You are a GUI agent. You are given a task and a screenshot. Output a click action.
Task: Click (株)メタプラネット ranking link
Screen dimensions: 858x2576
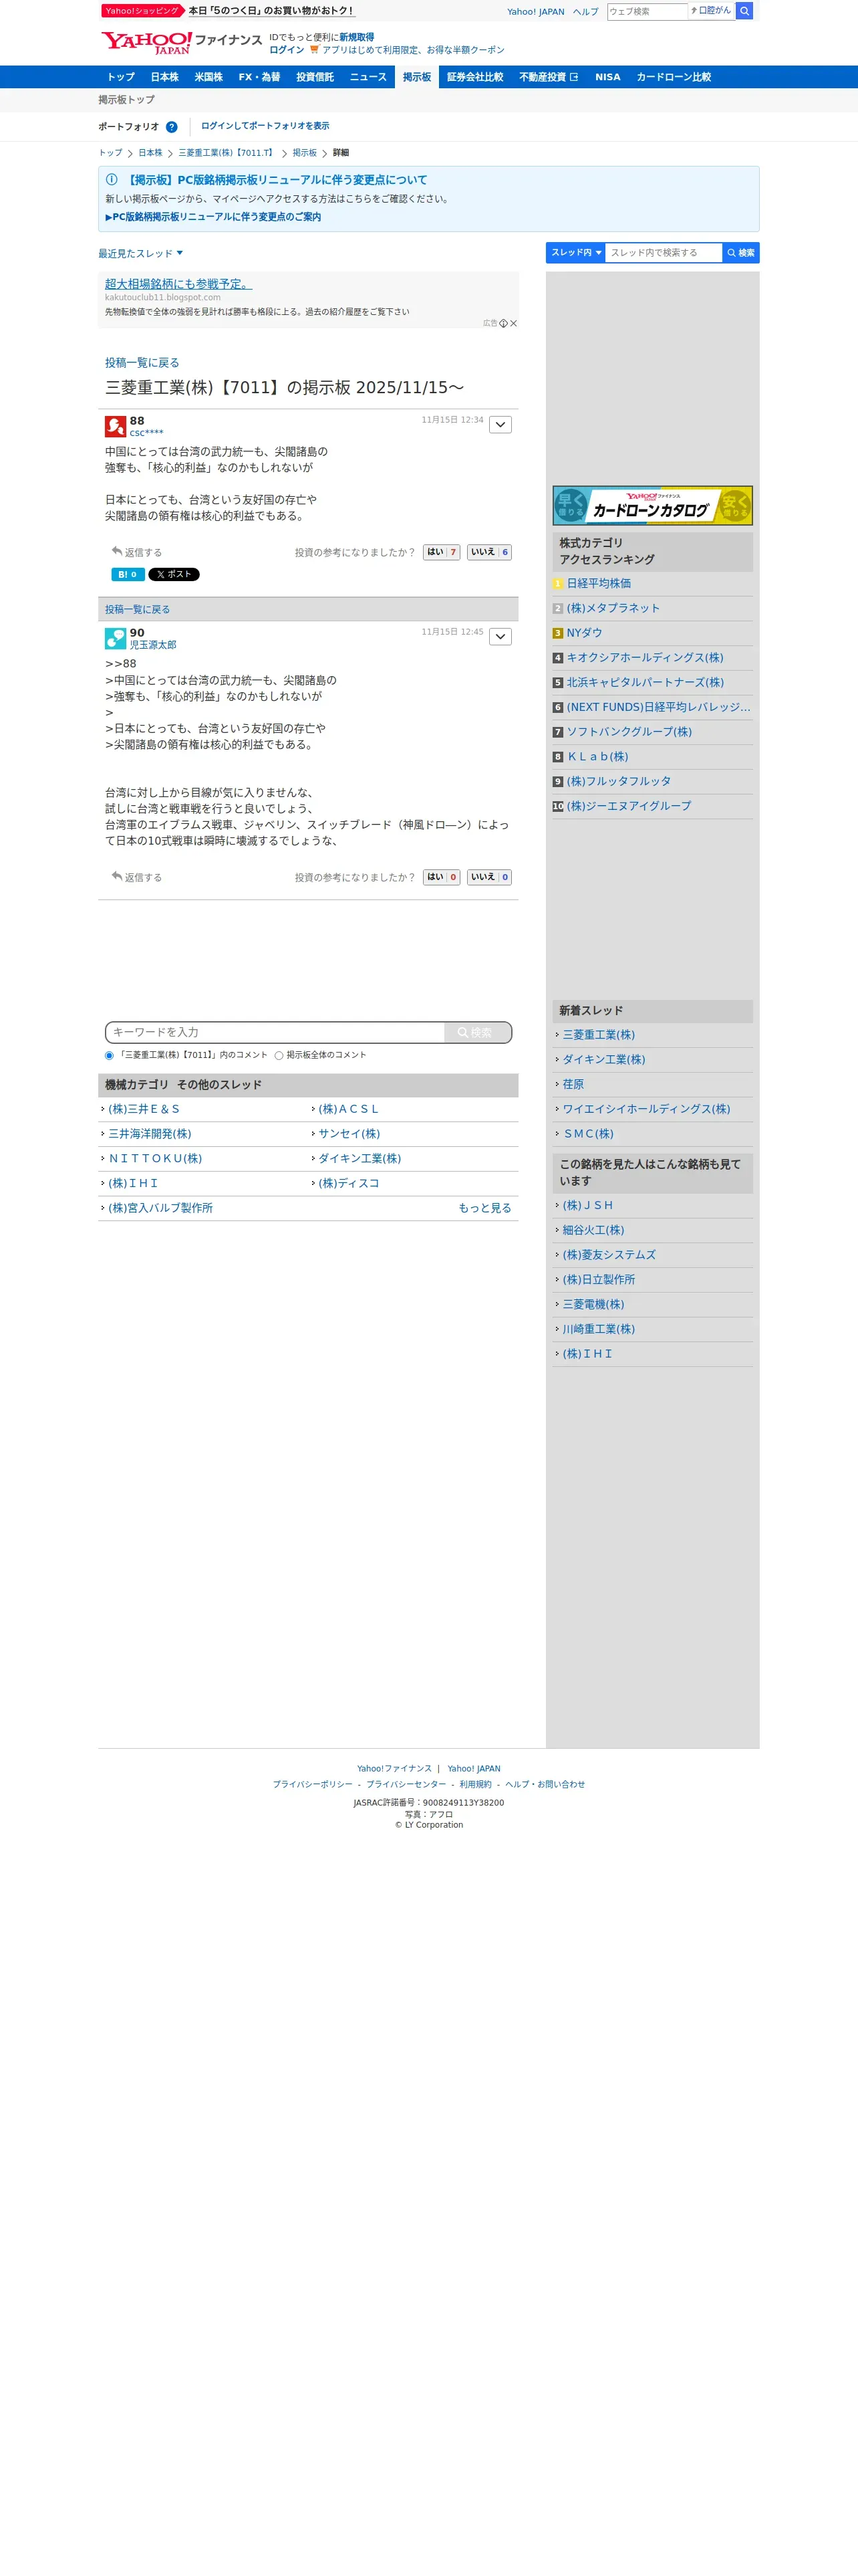pos(613,608)
